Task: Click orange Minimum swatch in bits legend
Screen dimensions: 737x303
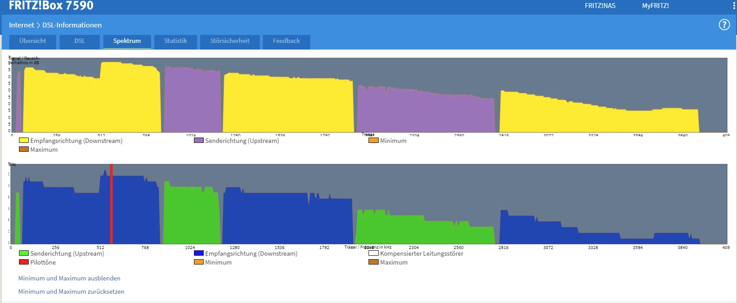Action: [199, 262]
